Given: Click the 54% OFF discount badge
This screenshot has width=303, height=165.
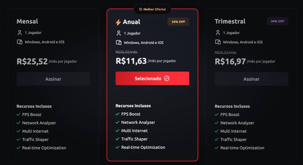Looking at the screenshot, I should point(178,22).
